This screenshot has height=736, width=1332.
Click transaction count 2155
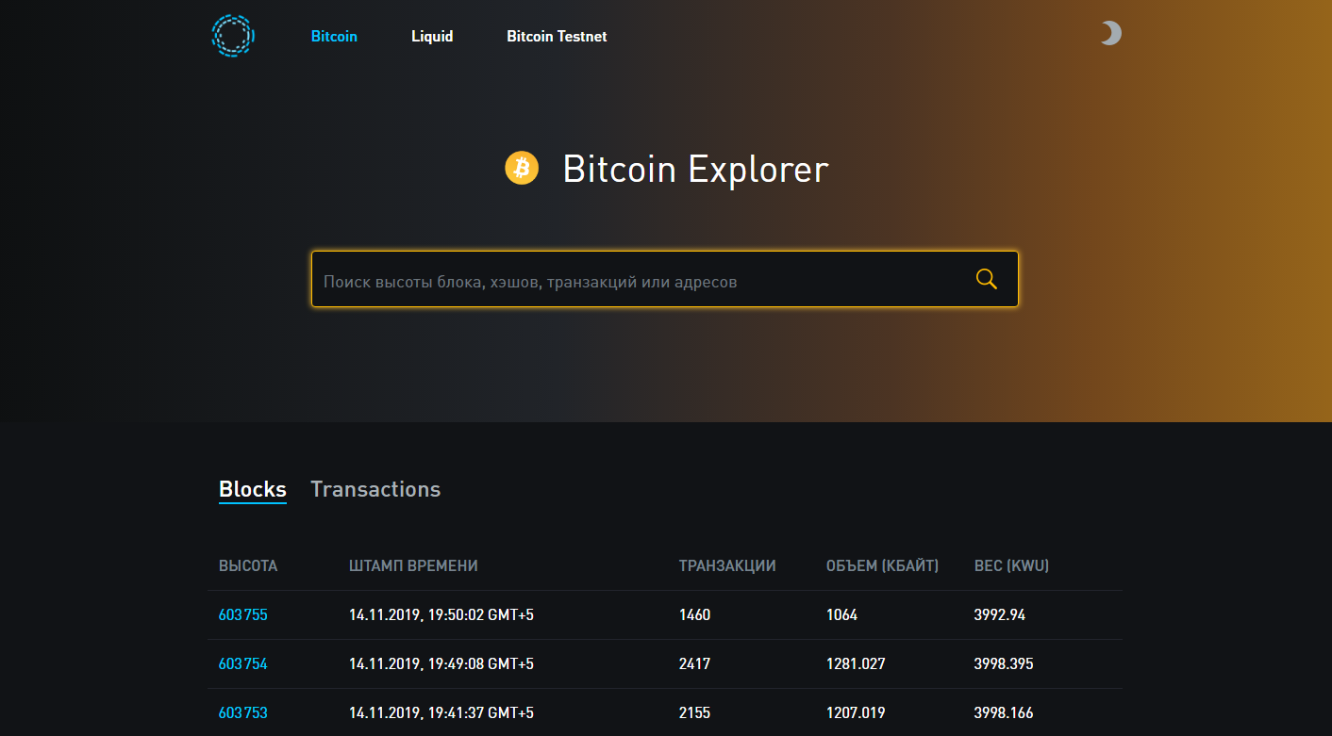coord(694,712)
